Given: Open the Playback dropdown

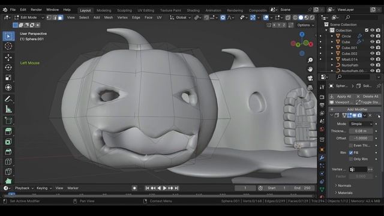Looking at the screenshot, I should pos(24,188).
